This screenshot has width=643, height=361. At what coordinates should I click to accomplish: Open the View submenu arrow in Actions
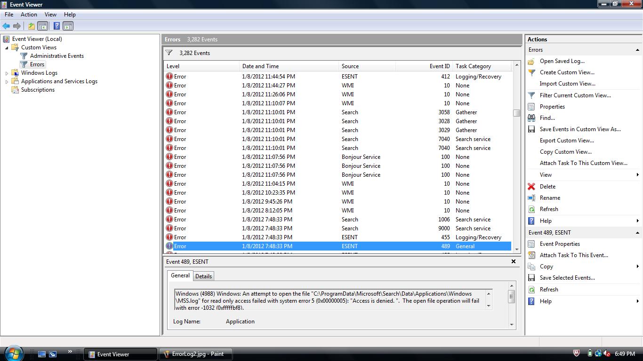[x=637, y=175]
